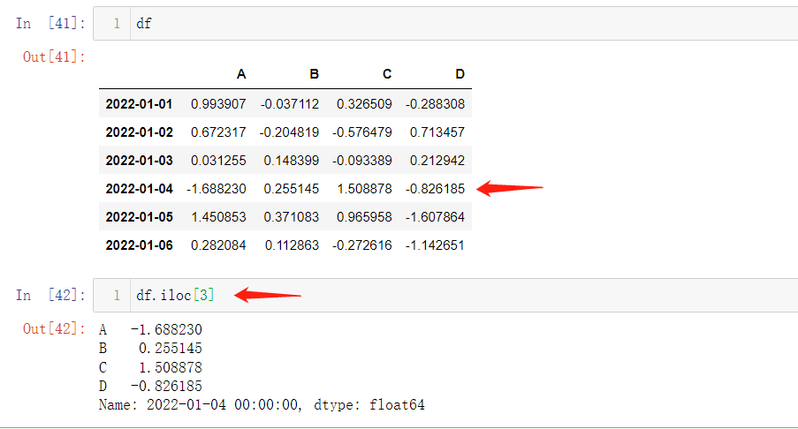Click cell value 0.326509
The width and height of the screenshot is (798, 429).
point(364,104)
